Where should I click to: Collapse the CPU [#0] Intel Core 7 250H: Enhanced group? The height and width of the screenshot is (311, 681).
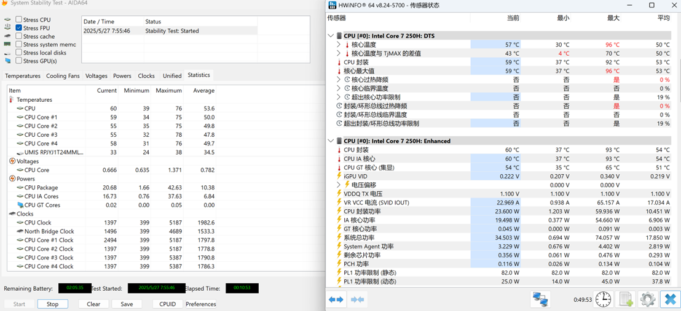tap(331, 141)
